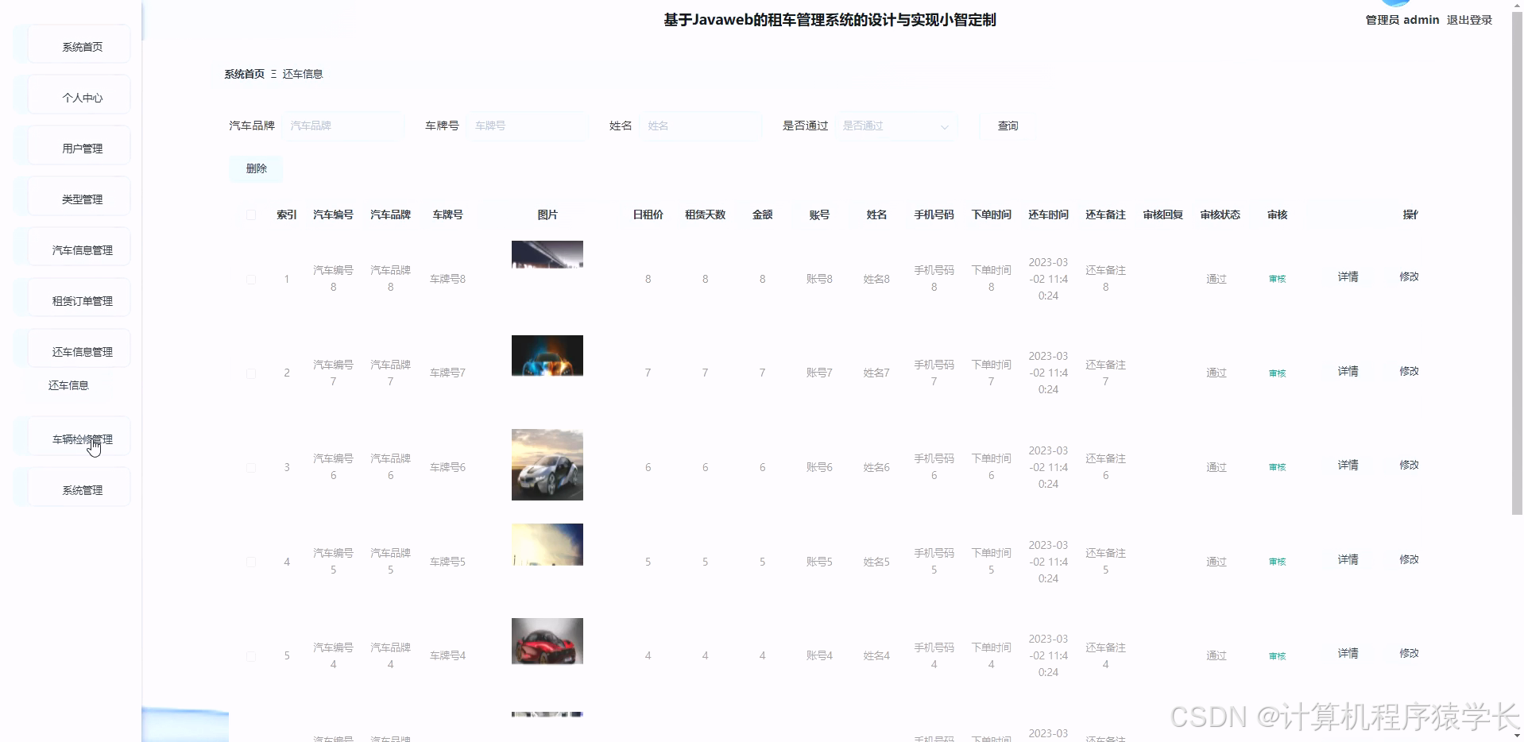
Task: Check the checkbox of the first row
Action: point(251,280)
